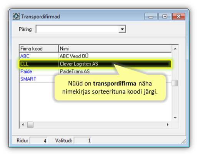Viewport: 198px width, 156px height.
Task: Click the vertical scrollbar down arrow
Action: [175, 117]
